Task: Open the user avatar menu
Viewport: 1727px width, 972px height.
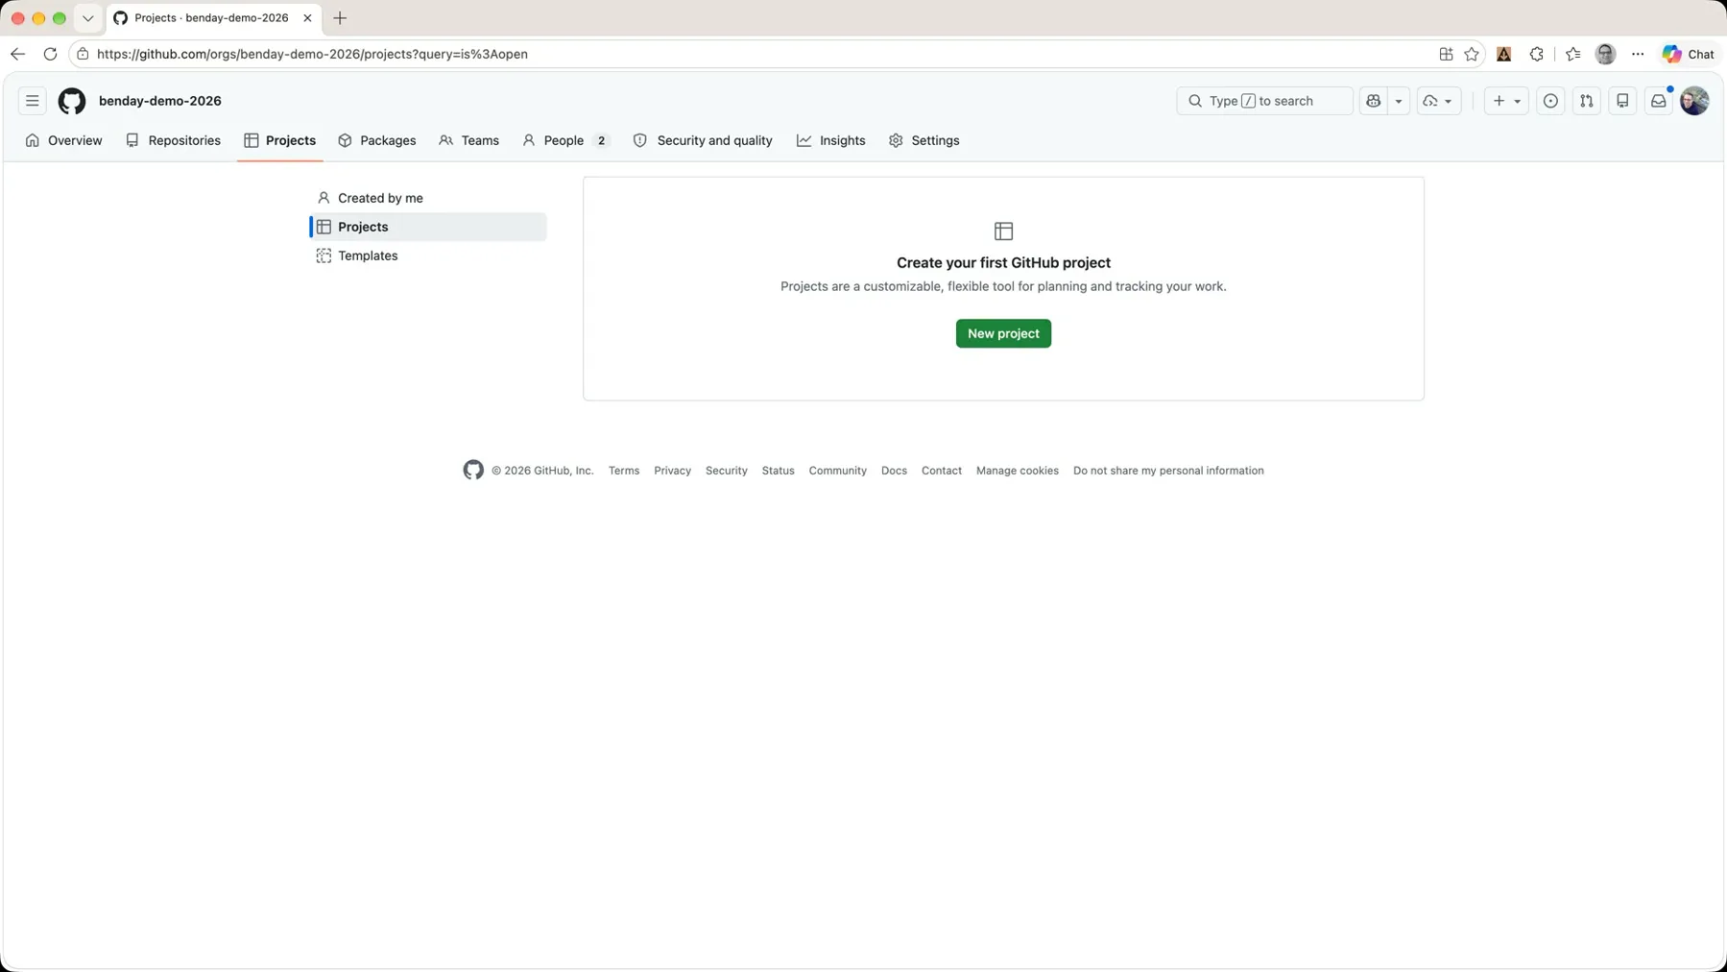Action: (x=1694, y=101)
